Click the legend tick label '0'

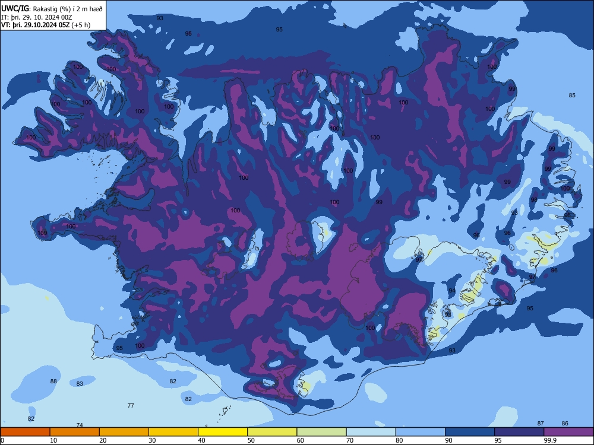click(2, 440)
